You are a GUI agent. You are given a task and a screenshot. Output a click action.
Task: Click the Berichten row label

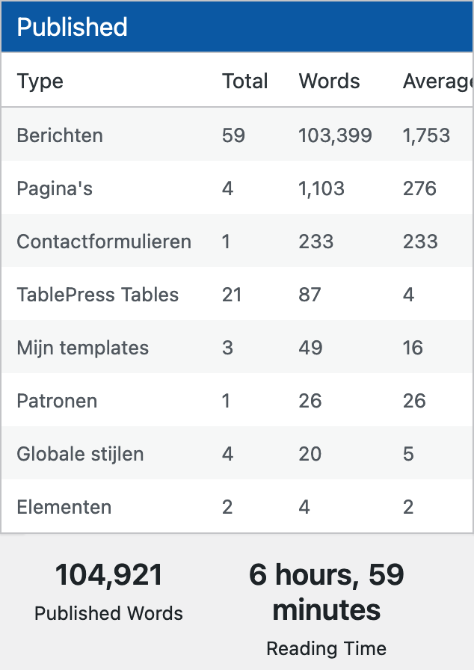(x=60, y=135)
